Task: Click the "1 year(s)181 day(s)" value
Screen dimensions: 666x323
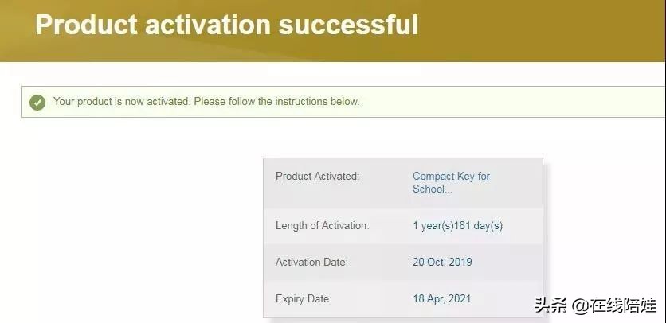Action: pos(457,226)
